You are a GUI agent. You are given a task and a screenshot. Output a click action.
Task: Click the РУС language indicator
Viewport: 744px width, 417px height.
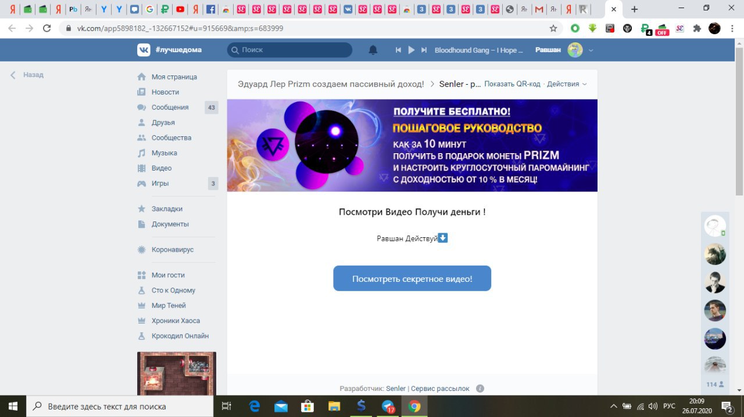tap(669, 407)
